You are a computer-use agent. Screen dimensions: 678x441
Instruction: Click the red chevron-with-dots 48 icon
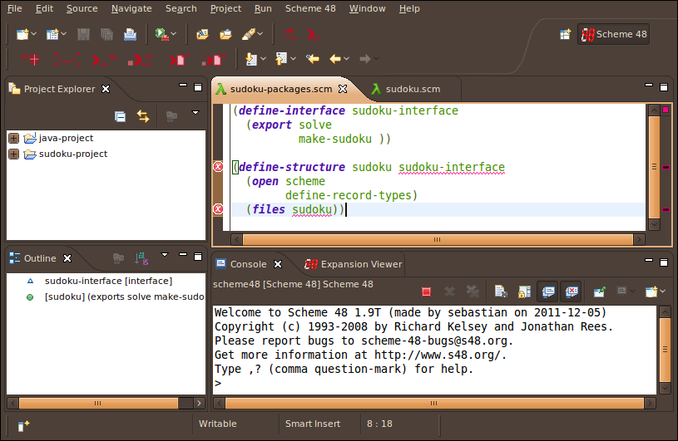pos(104,59)
